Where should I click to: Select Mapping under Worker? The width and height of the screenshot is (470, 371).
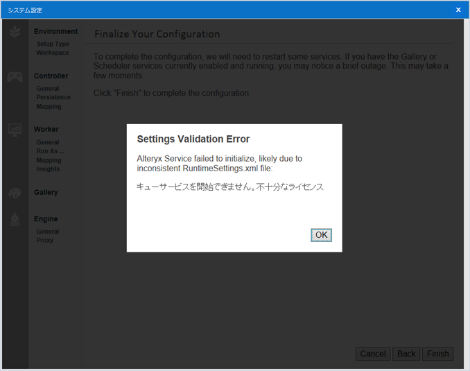coord(49,160)
